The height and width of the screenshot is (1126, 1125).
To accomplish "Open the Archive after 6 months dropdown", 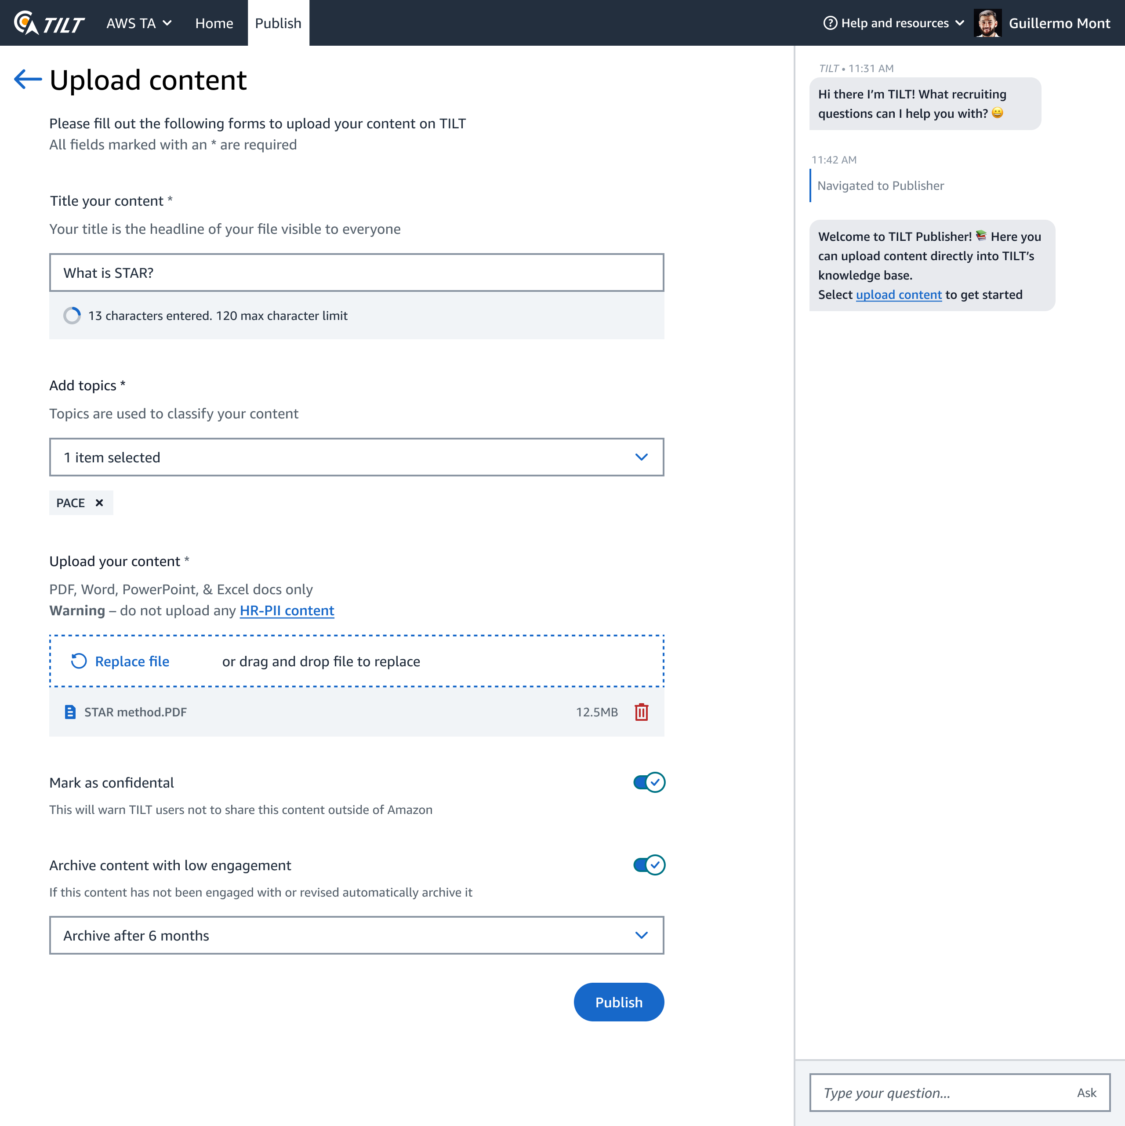I will point(356,935).
